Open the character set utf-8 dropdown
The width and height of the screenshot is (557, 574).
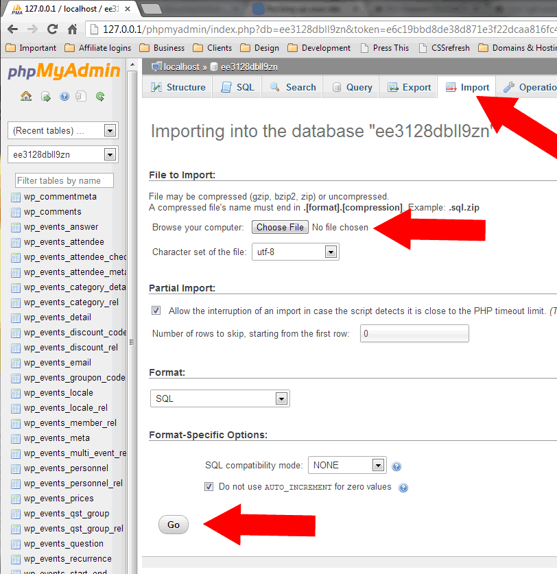tap(296, 252)
